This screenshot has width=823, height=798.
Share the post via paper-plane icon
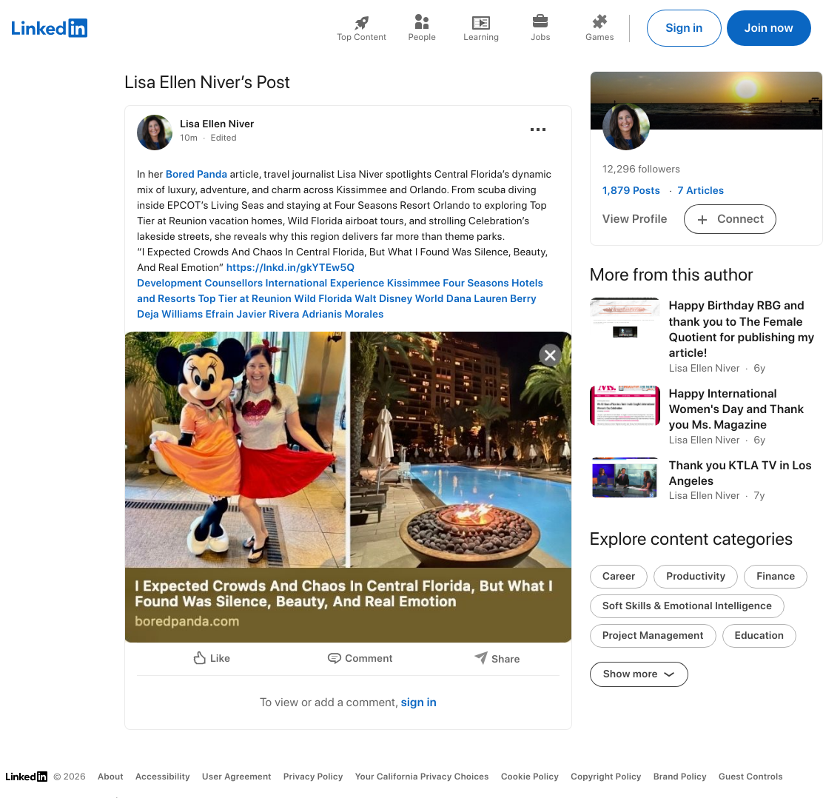tap(481, 658)
